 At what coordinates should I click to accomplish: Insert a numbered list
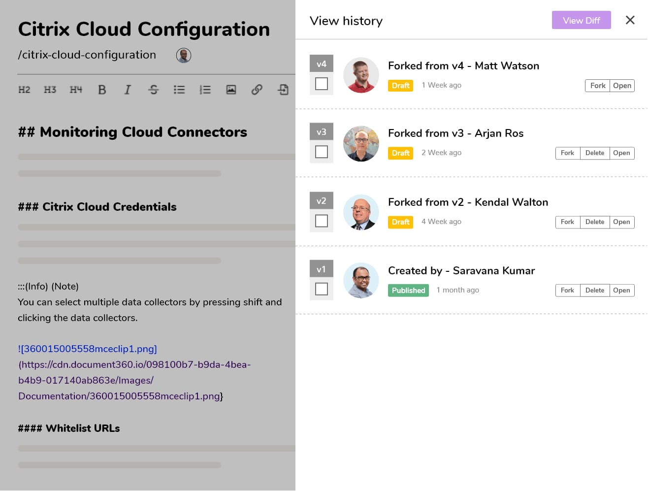click(205, 90)
